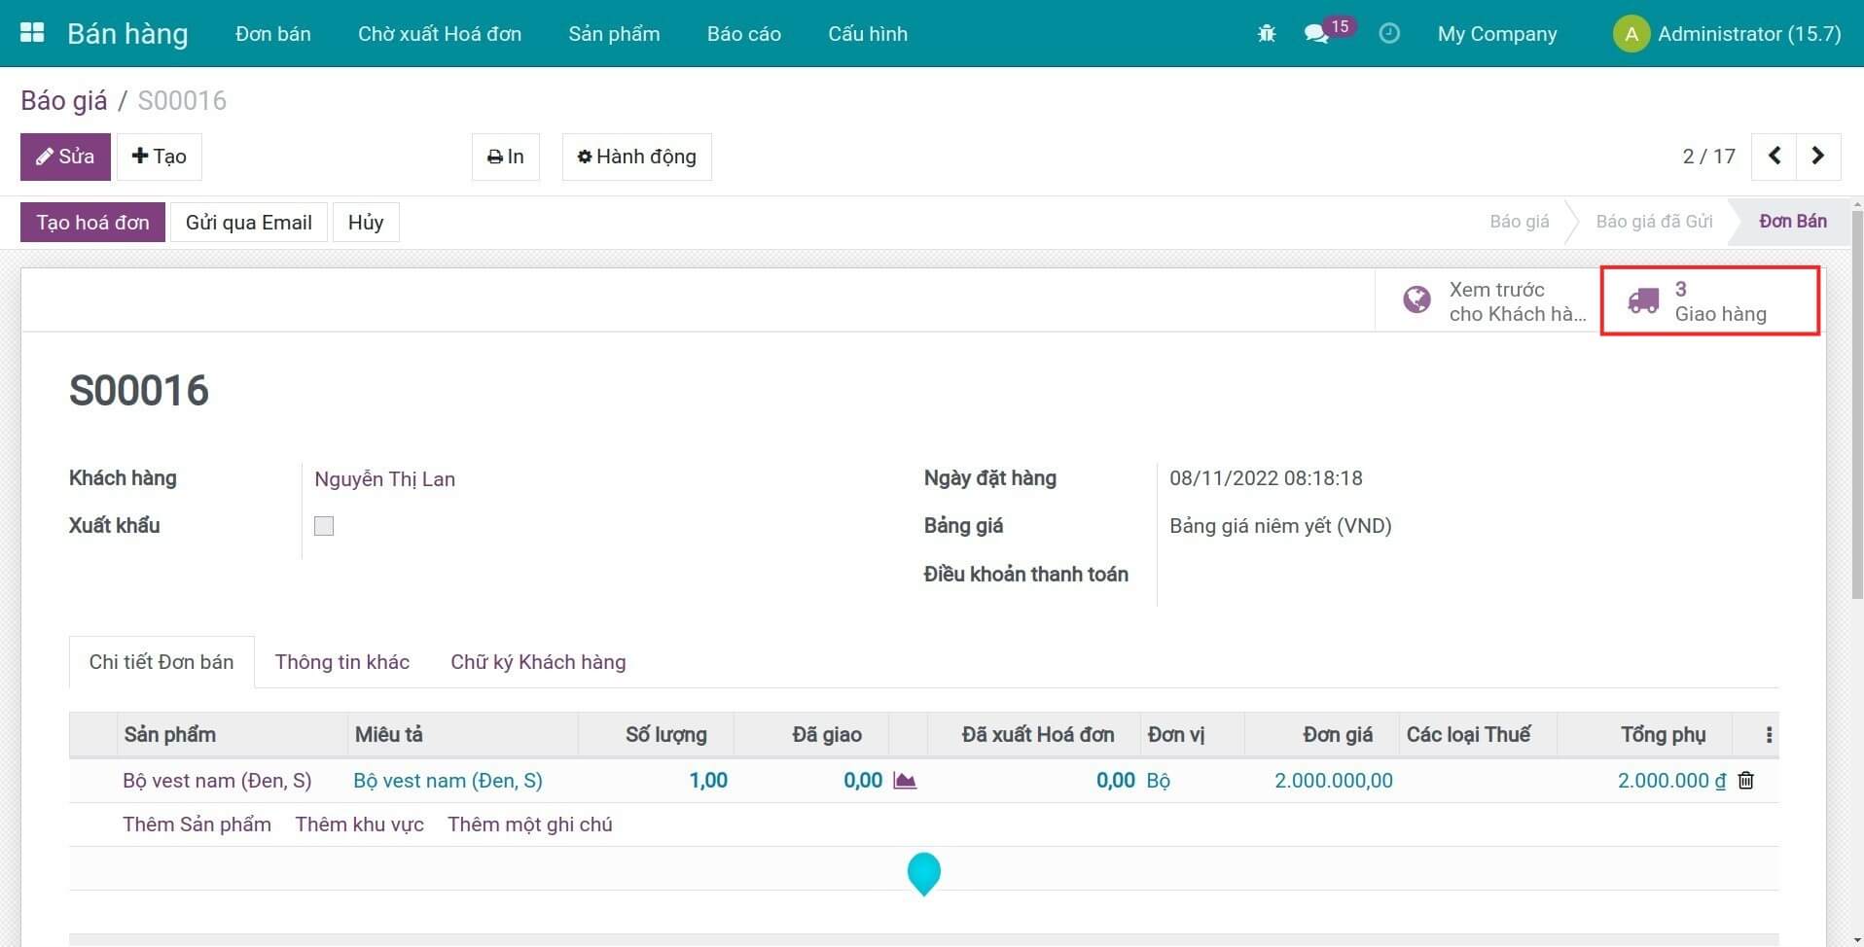Toggle the Xuất khẩu checkbox
Screen dimensions: 1864x947
[324, 526]
